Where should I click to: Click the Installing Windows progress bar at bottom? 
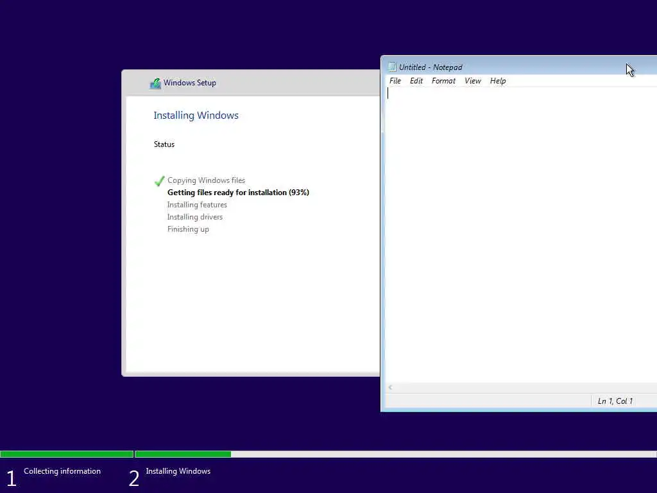pos(395,454)
